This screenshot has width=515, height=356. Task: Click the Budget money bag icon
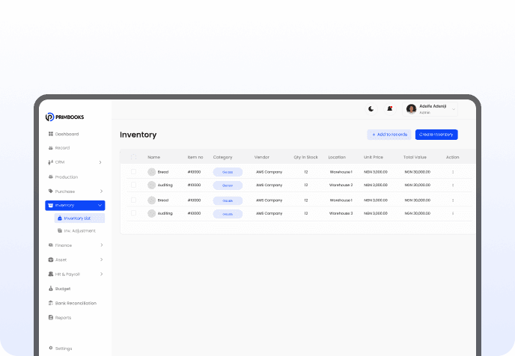[51, 289]
